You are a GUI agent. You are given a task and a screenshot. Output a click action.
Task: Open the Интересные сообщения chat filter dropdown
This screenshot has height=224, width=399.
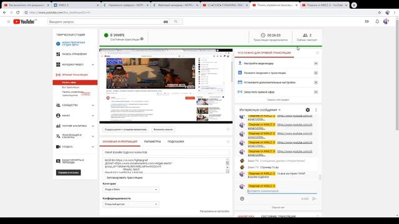pyautogui.click(x=260, y=110)
